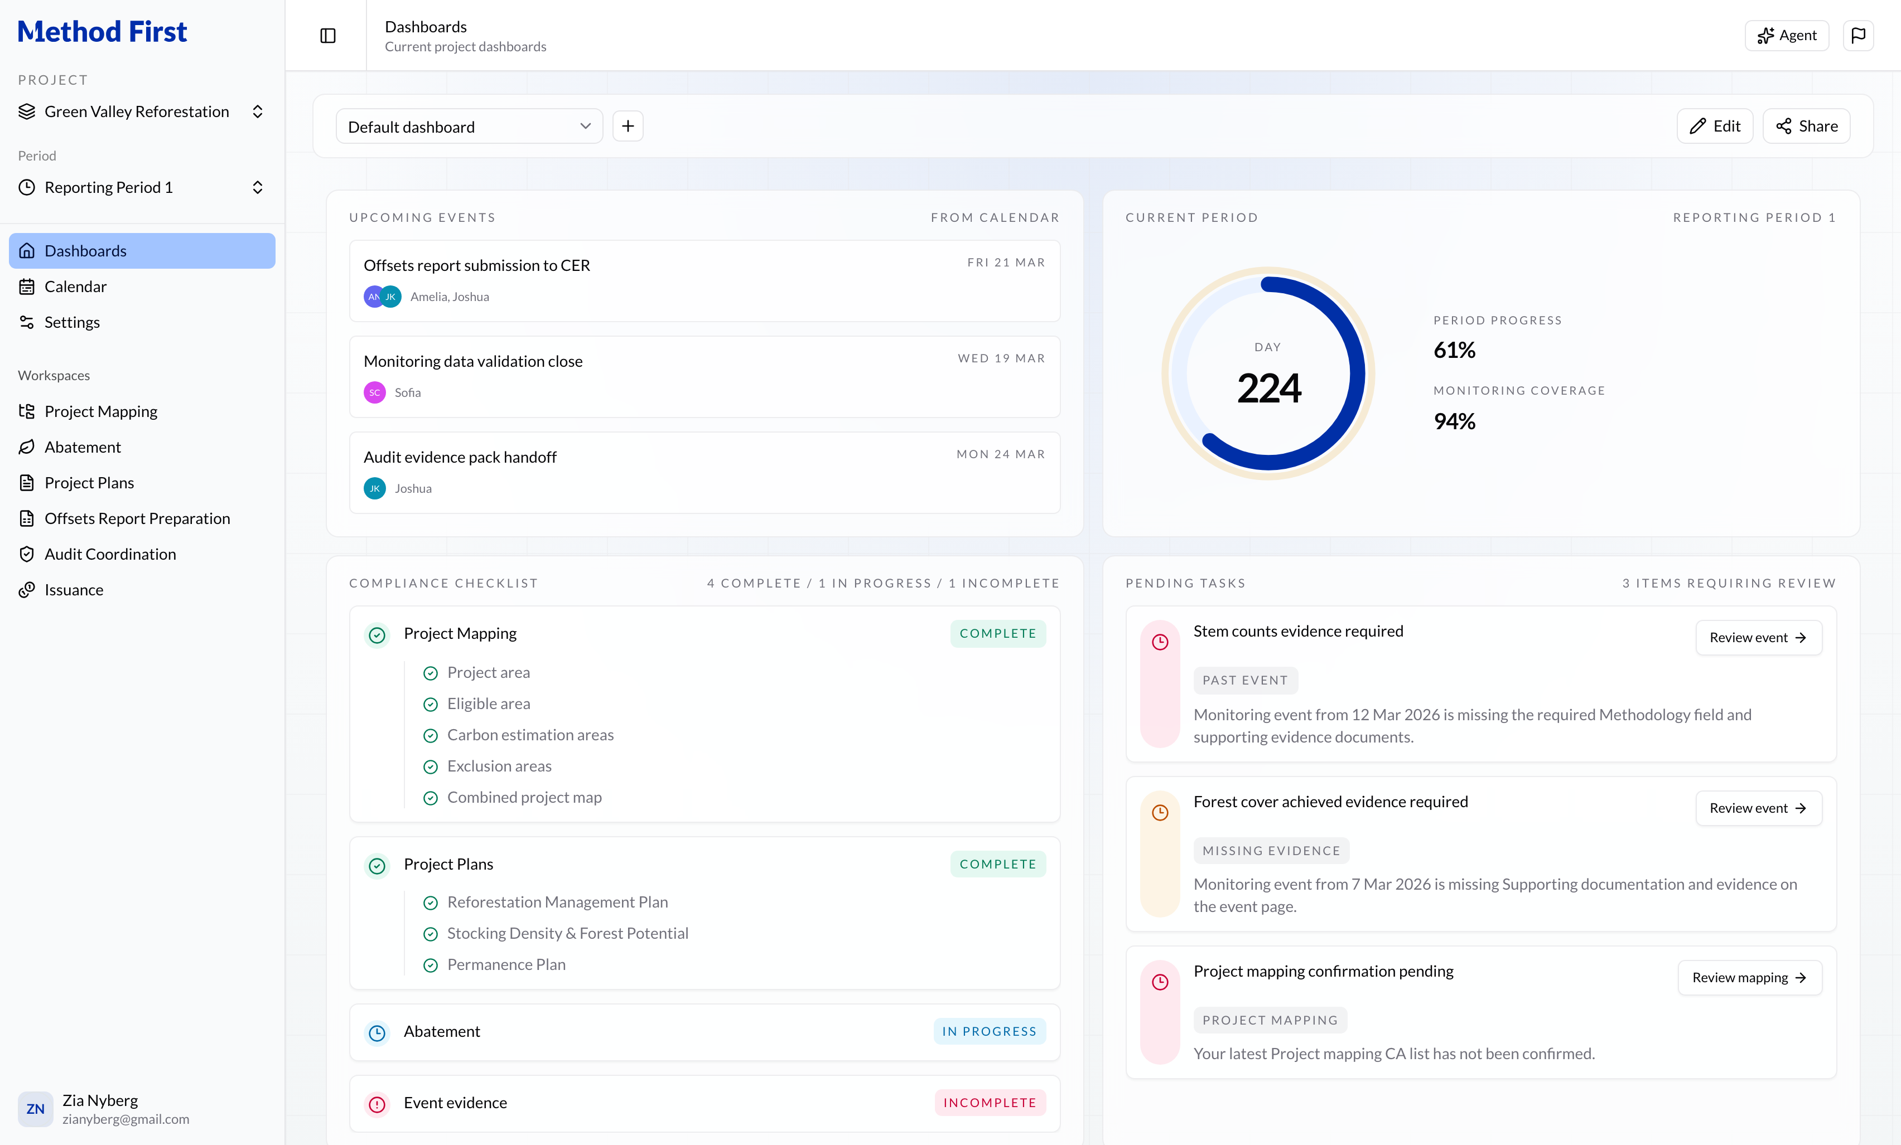Screen dimensions: 1901x1145
Task: Click the Combined project map check item
Action: (x=512, y=798)
